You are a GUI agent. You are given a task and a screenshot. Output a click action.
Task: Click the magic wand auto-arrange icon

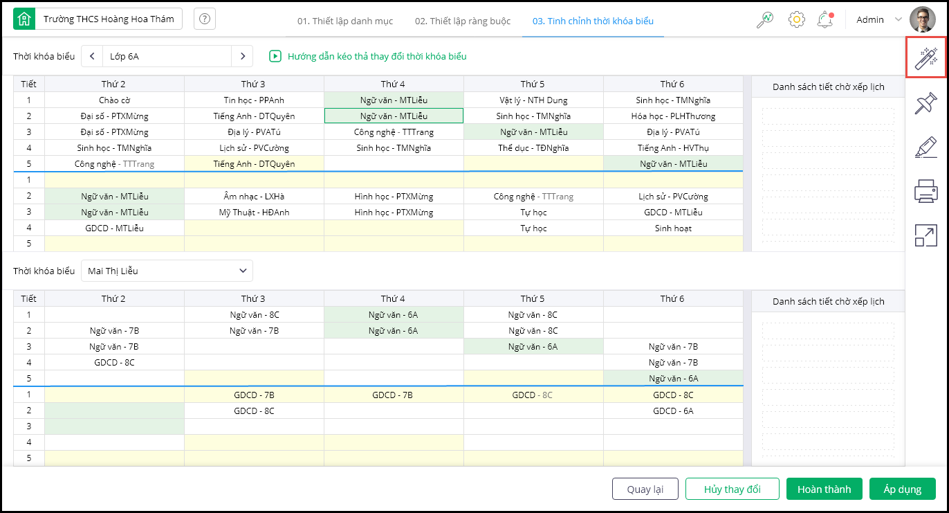tap(925, 57)
